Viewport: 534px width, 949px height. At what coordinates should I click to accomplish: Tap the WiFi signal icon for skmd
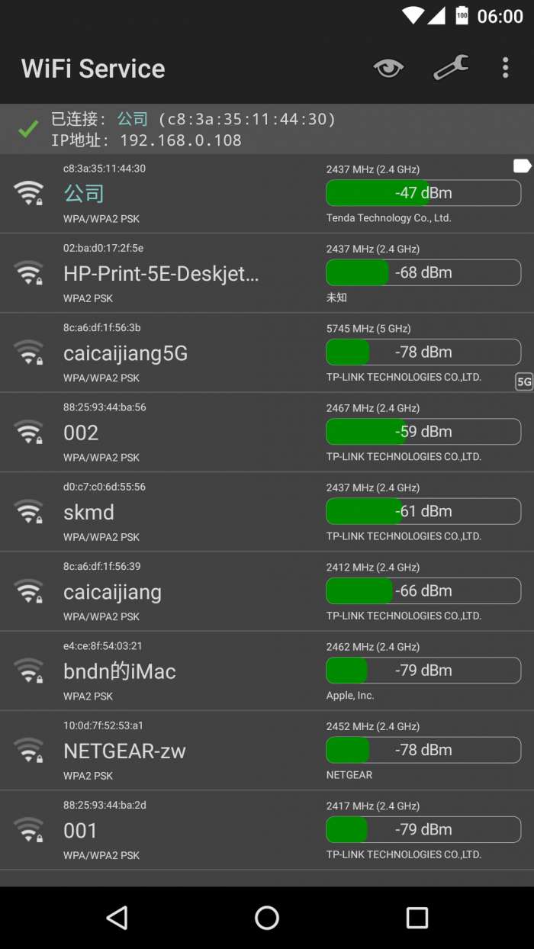pyautogui.click(x=29, y=511)
